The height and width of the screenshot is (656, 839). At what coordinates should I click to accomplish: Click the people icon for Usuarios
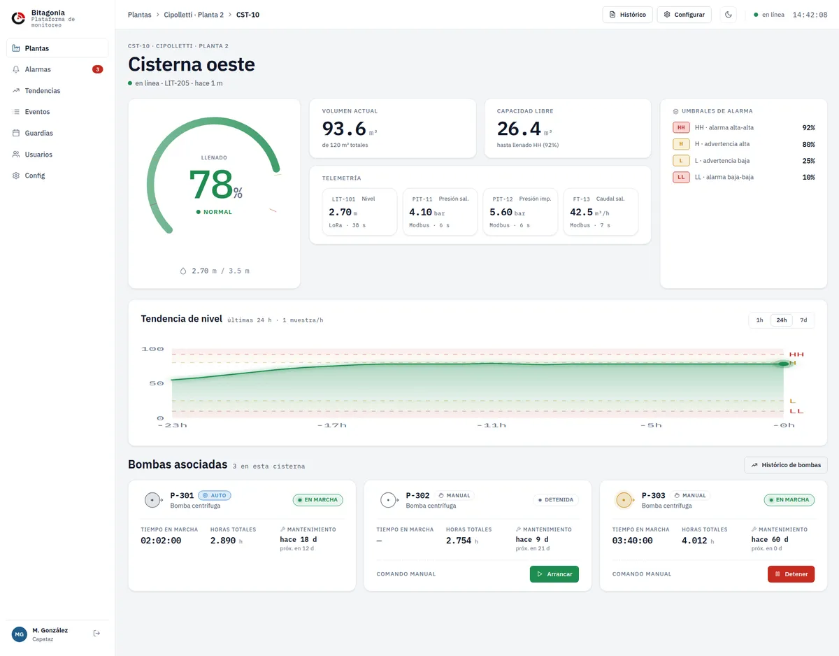coord(16,155)
